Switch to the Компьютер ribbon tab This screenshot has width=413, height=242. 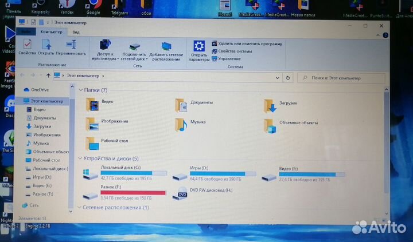pos(52,32)
